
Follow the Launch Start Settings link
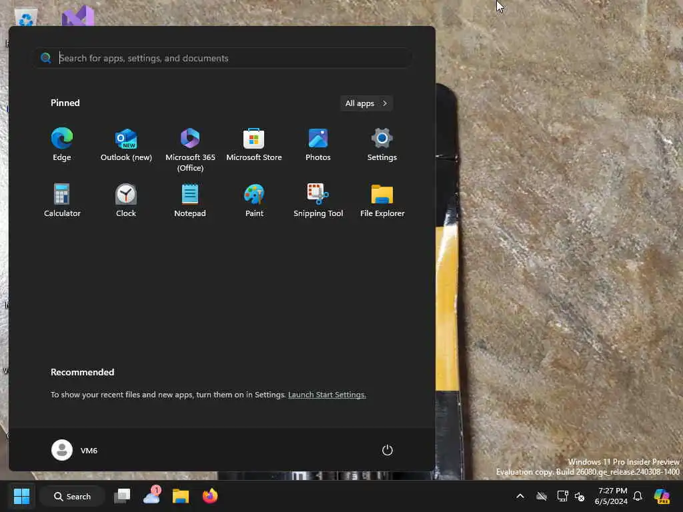click(327, 395)
